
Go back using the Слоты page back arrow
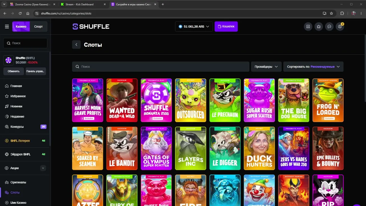(x=76, y=45)
